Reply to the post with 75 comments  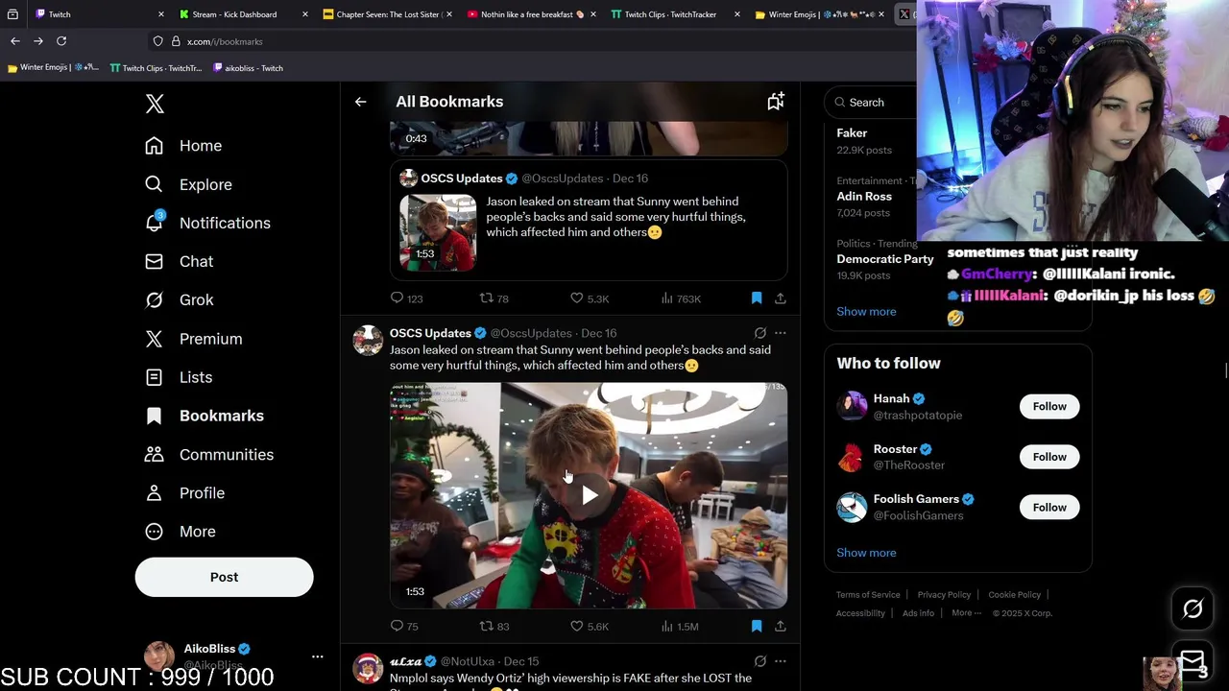point(404,626)
